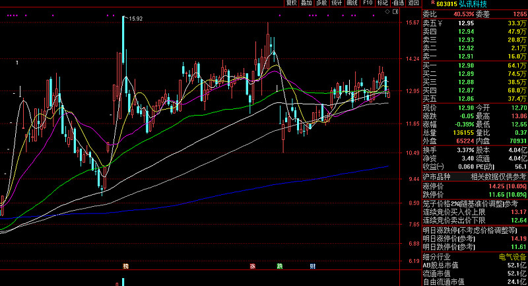Activate the 画线 drawing tool
The height and width of the screenshot is (286, 528).
click(x=352, y=3)
